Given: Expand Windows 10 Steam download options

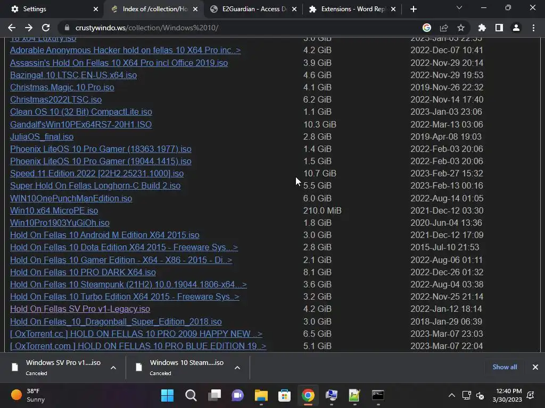Looking at the screenshot, I should coord(237,368).
